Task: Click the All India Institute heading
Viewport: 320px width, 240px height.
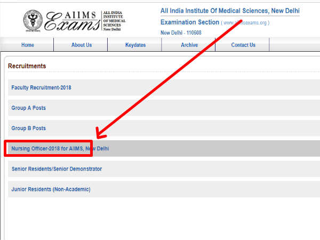Action: [230, 11]
